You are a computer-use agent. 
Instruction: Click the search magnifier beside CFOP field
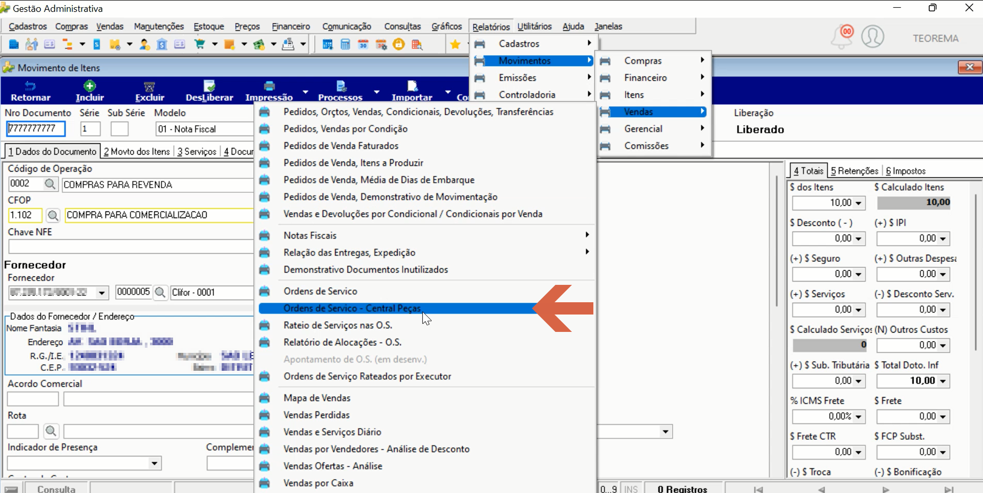53,215
